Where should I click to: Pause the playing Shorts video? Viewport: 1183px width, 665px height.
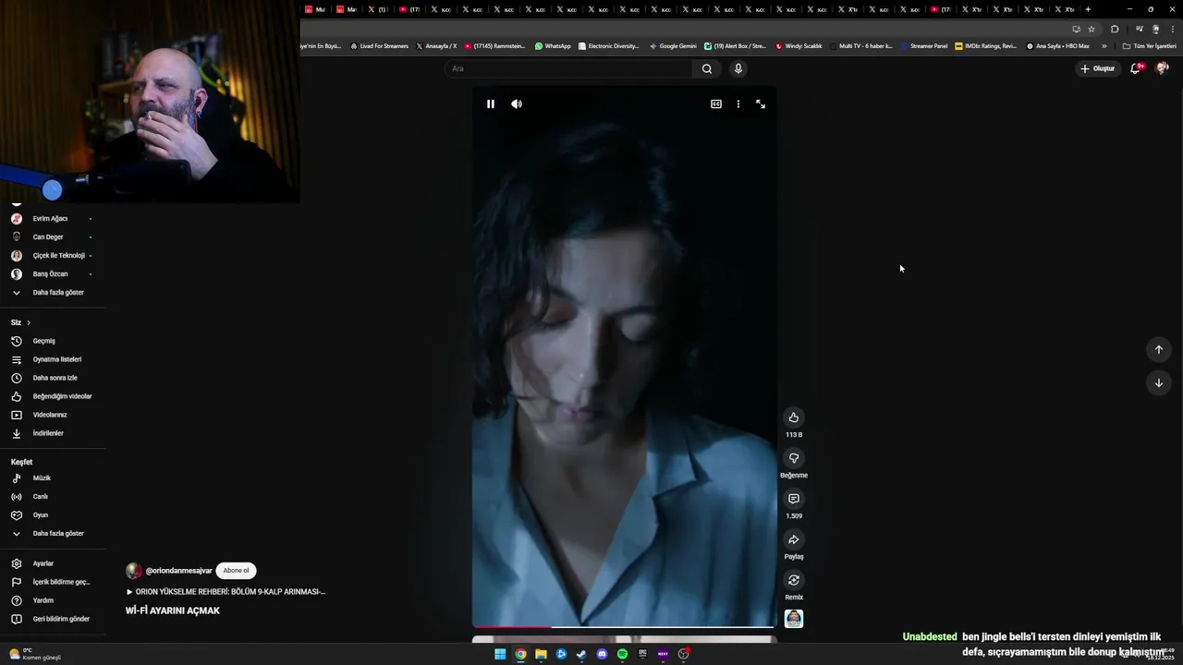click(491, 104)
